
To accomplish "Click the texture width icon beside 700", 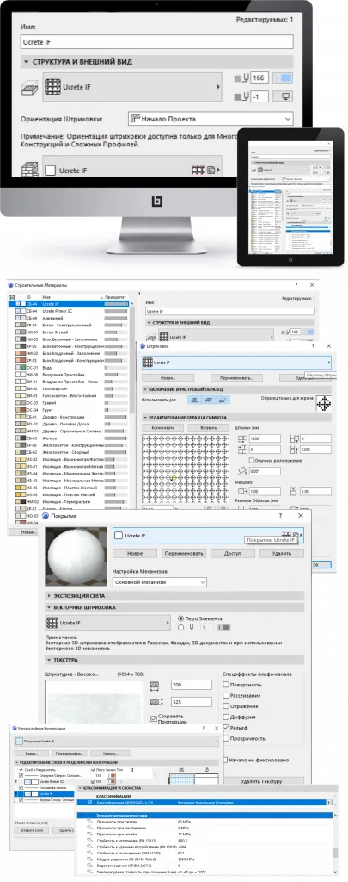I will (x=156, y=685).
